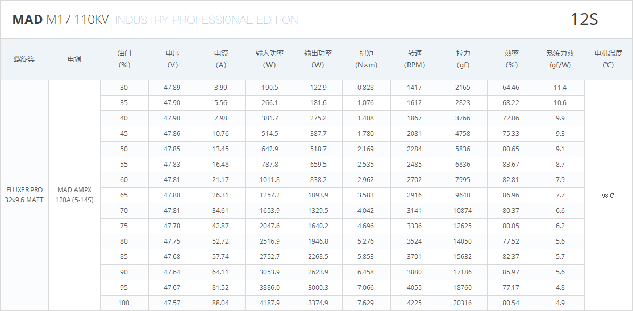Click the 输出功率 (W) column header
The width and height of the screenshot is (633, 311).
point(318,59)
